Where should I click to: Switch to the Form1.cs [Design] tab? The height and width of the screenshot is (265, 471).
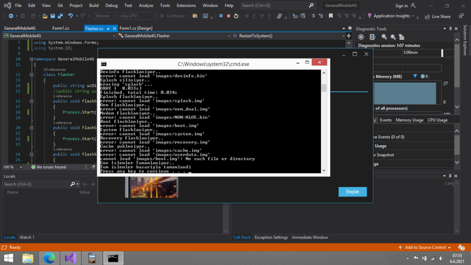(136, 28)
